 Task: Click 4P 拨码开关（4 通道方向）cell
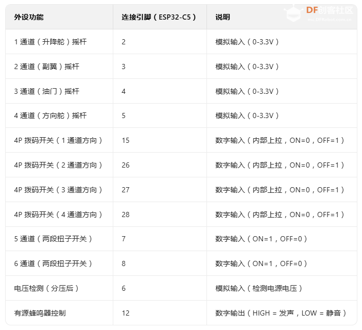coord(59,214)
